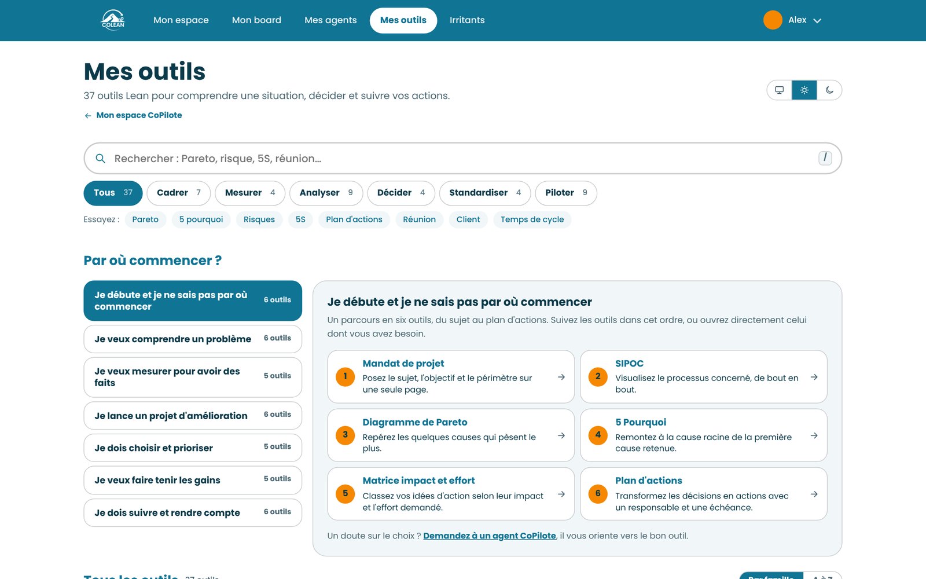This screenshot has width=926, height=579.
Task: Click the COLEAN logo
Action: [x=113, y=20]
